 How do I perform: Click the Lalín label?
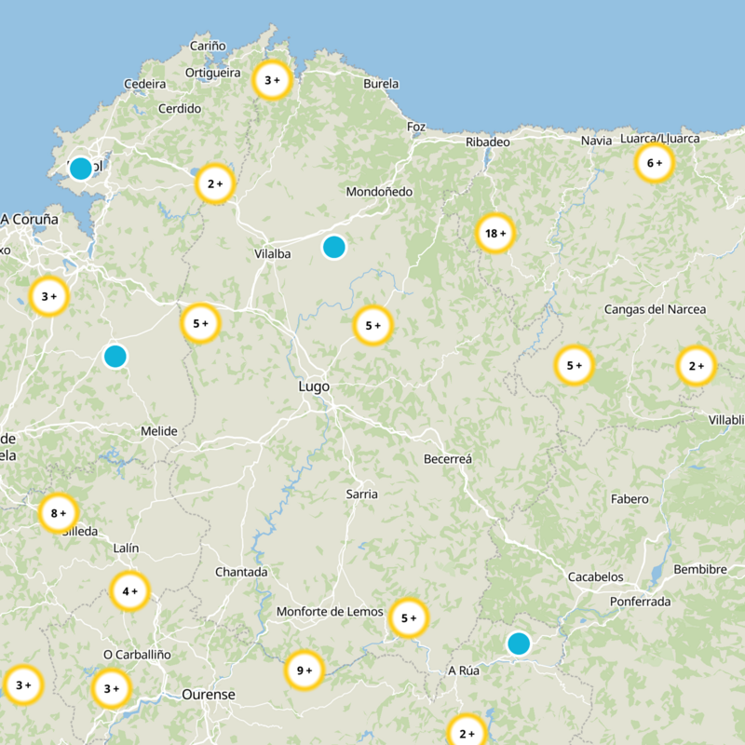pyautogui.click(x=126, y=549)
